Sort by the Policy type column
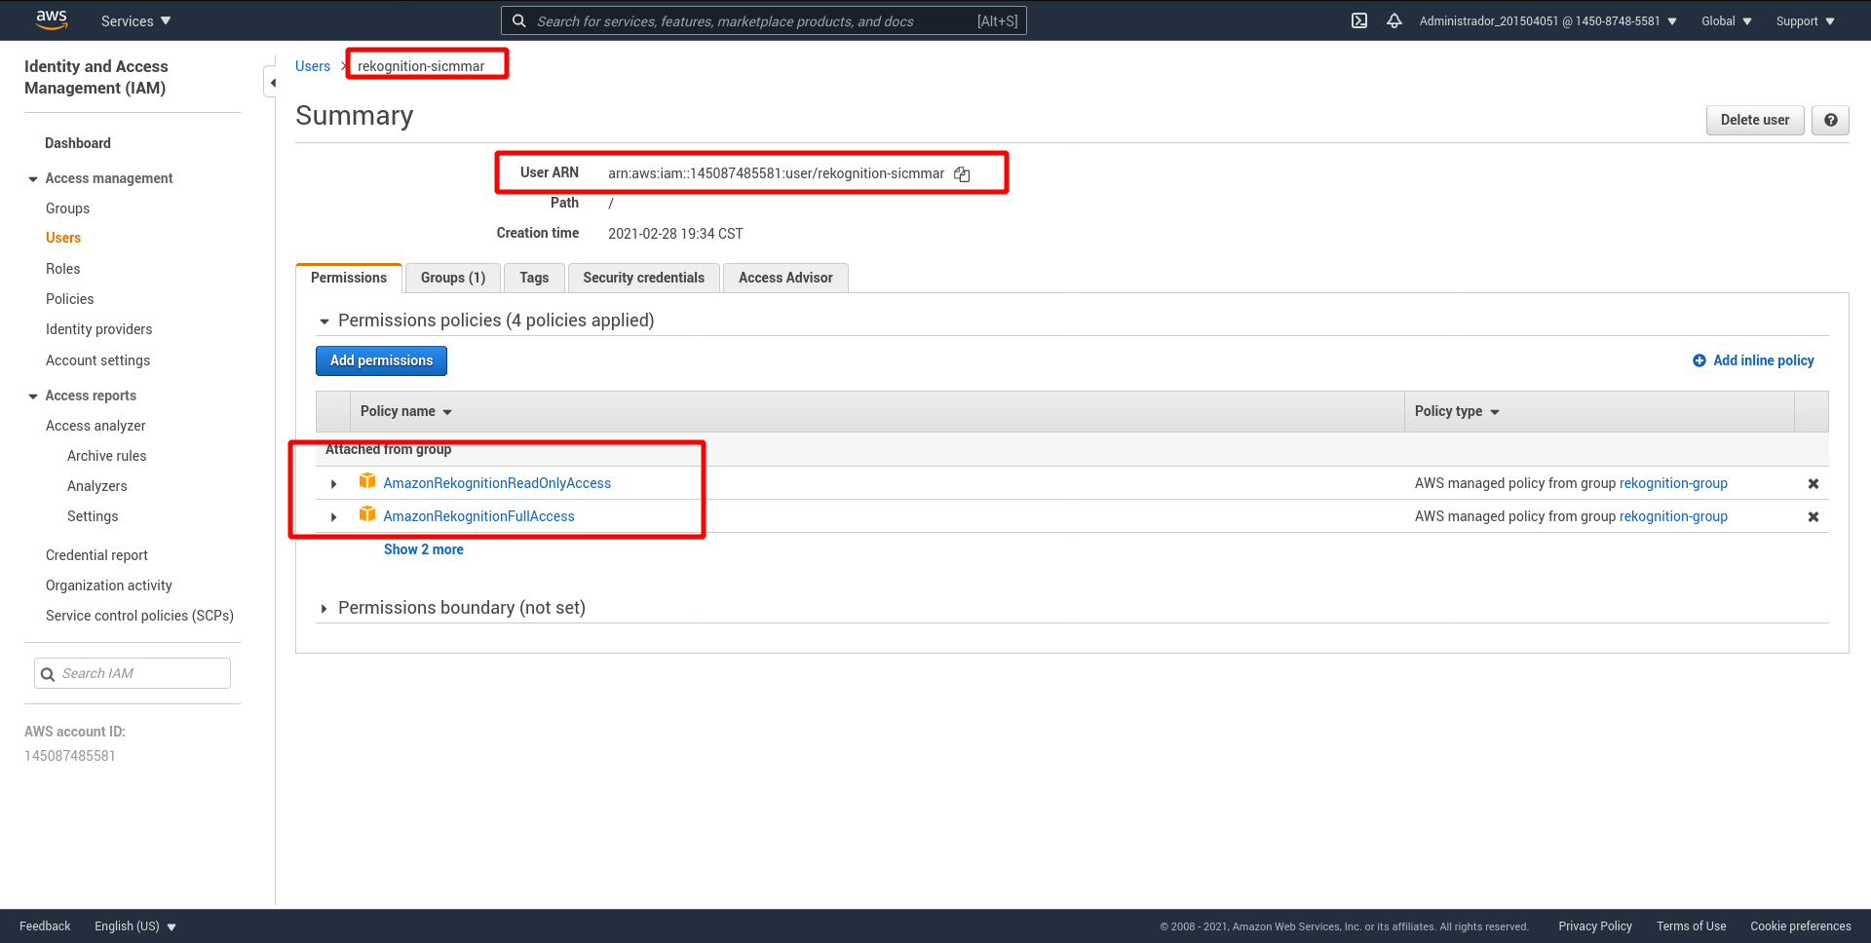 point(1457,411)
